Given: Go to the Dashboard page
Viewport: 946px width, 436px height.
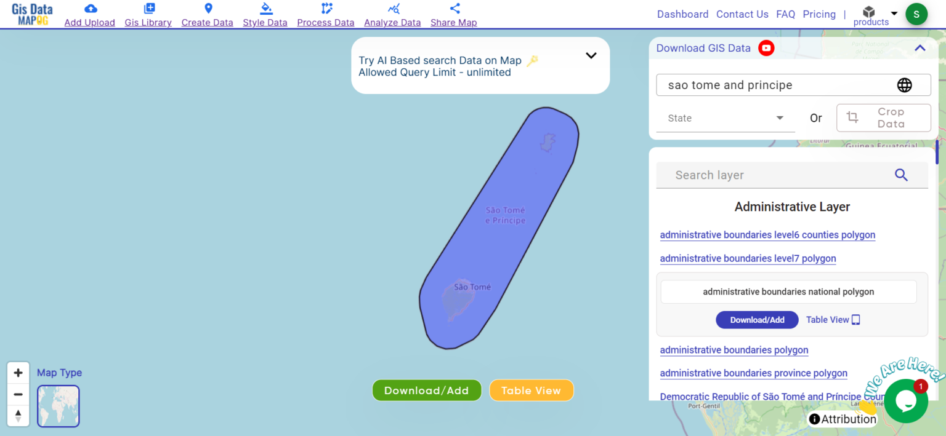Looking at the screenshot, I should [x=682, y=14].
